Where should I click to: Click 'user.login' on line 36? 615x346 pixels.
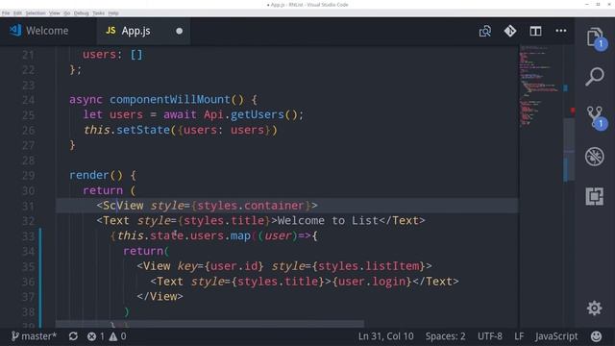[372, 282]
